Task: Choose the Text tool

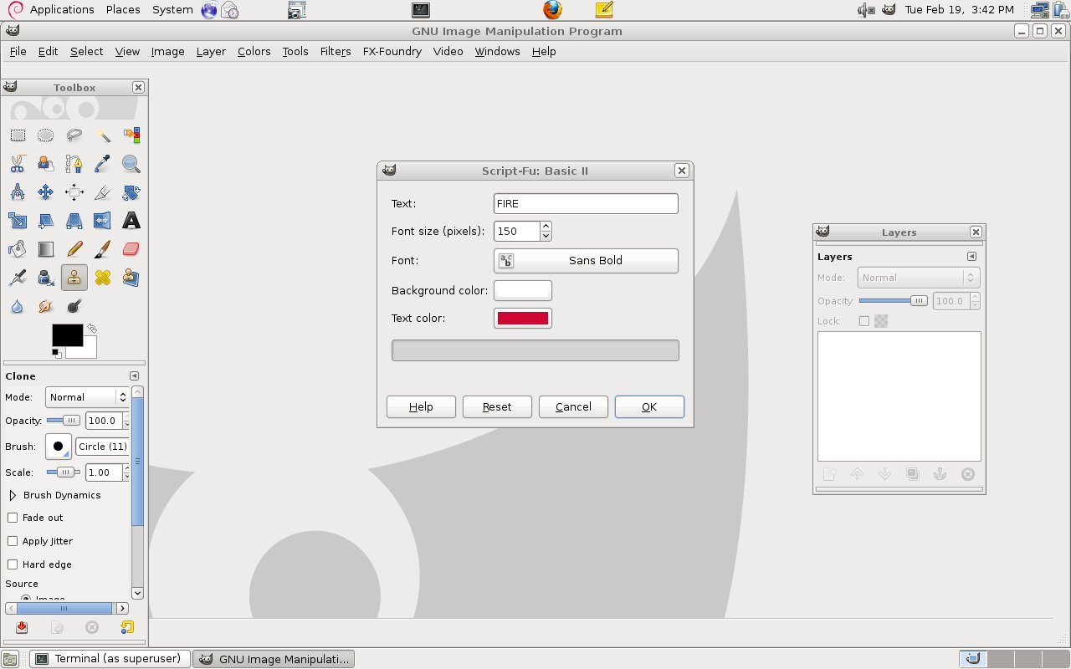Action: click(x=131, y=221)
